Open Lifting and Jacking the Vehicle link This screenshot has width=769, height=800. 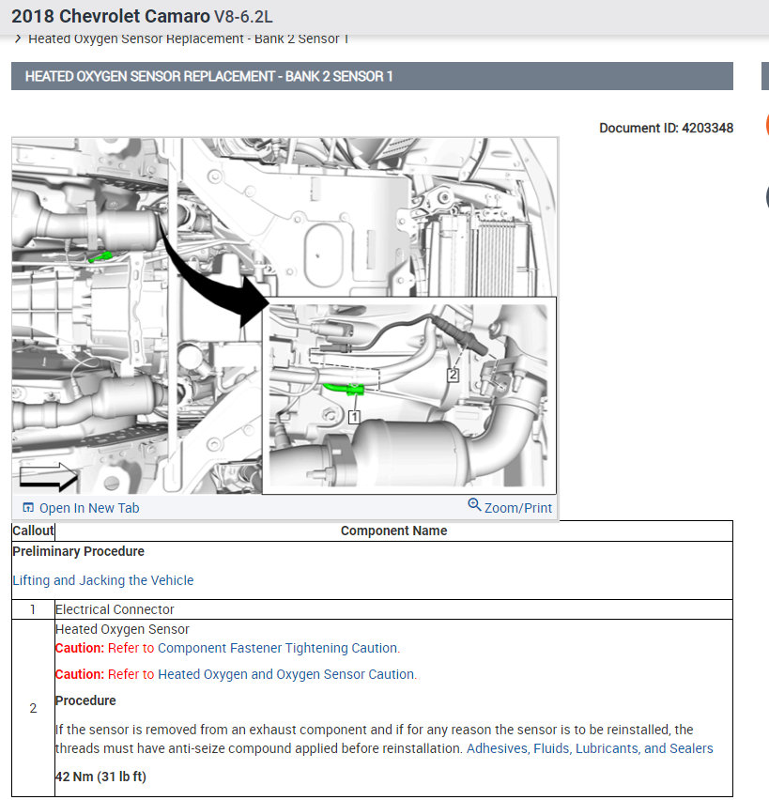tap(103, 580)
